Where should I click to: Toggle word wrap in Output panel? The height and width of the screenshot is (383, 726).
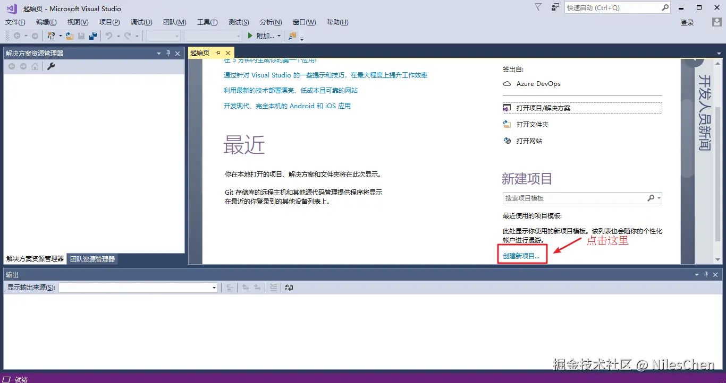coord(289,287)
